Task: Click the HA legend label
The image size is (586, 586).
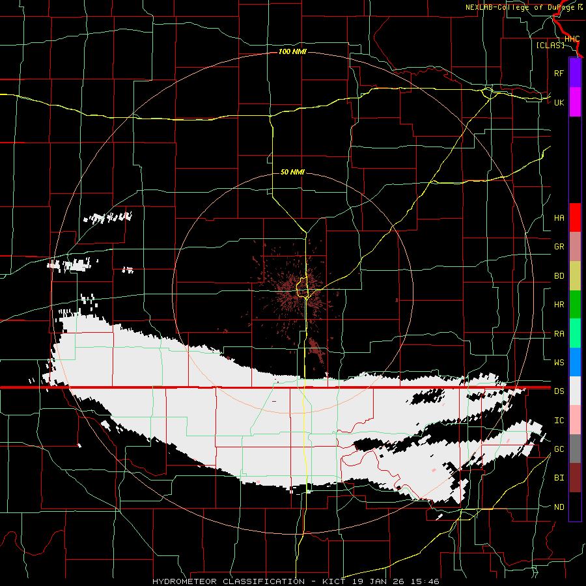Action: (x=559, y=217)
